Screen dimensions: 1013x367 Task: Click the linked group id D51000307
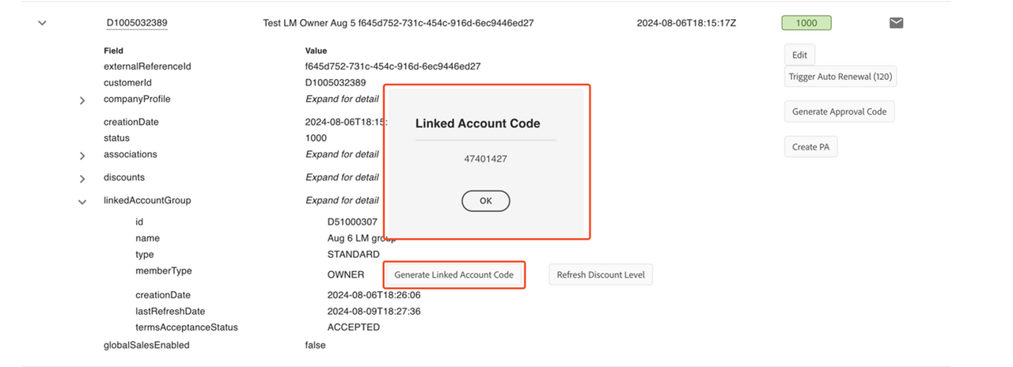352,222
